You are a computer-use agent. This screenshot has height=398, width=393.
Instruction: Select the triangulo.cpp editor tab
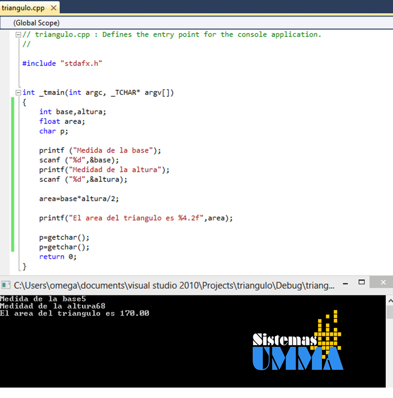point(23,8)
